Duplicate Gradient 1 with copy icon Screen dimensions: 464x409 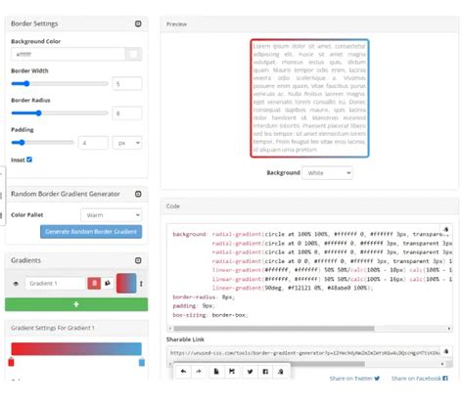tap(108, 284)
